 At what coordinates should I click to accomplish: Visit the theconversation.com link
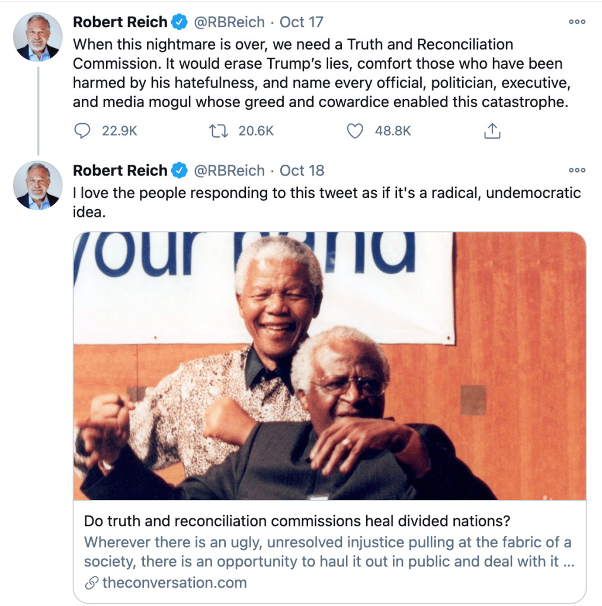click(174, 582)
